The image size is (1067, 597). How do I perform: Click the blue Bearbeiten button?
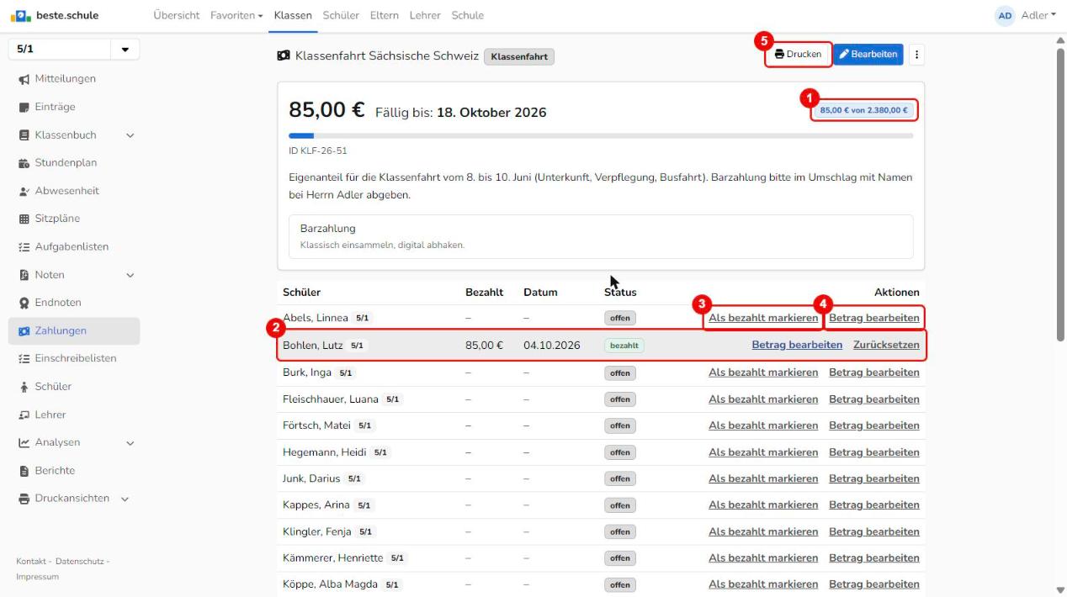tap(868, 55)
